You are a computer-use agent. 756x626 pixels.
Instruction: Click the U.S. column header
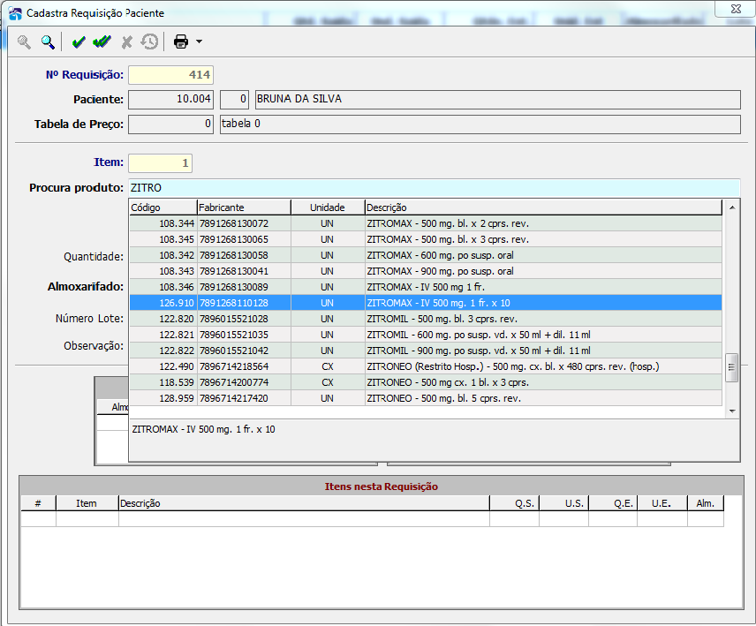(564, 503)
